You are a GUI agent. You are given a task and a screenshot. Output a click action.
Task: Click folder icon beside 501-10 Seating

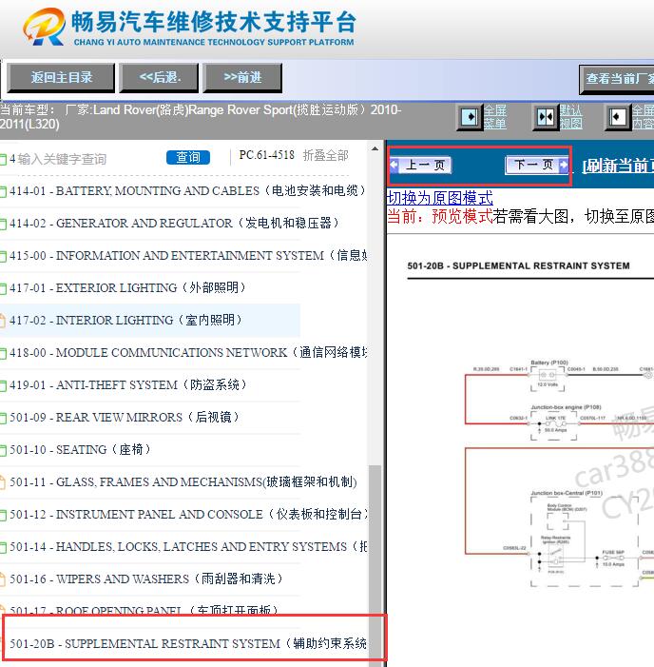click(3, 450)
